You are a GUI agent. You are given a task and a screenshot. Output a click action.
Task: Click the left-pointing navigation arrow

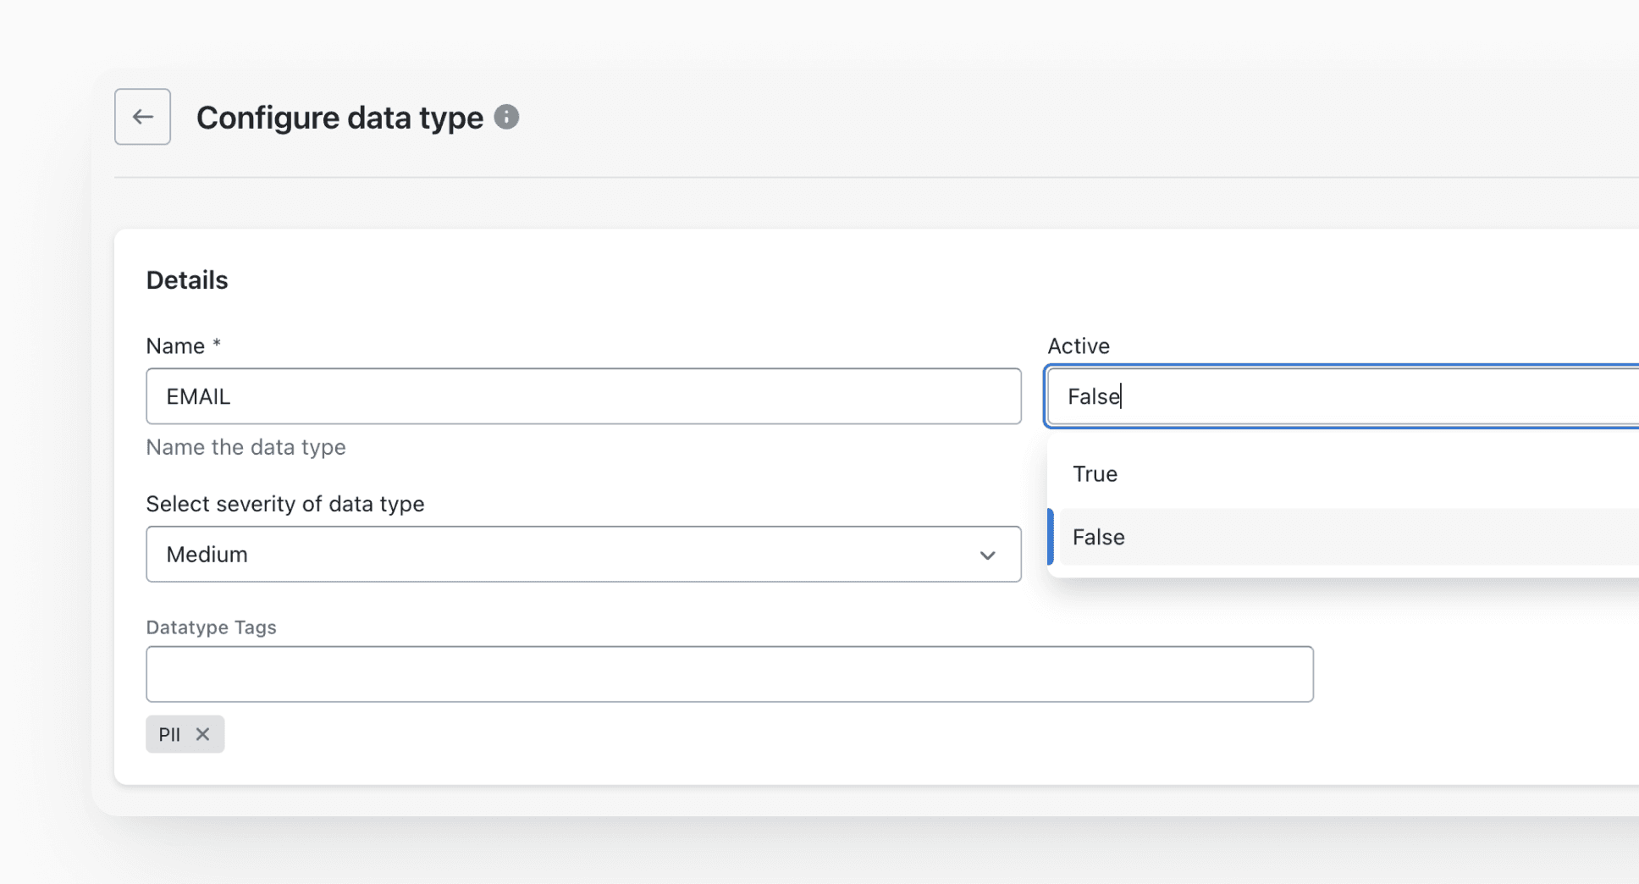click(x=141, y=116)
